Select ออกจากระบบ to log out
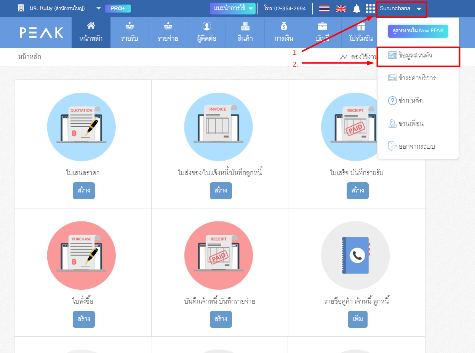Image resolution: width=475 pixels, height=353 pixels. pos(418,146)
